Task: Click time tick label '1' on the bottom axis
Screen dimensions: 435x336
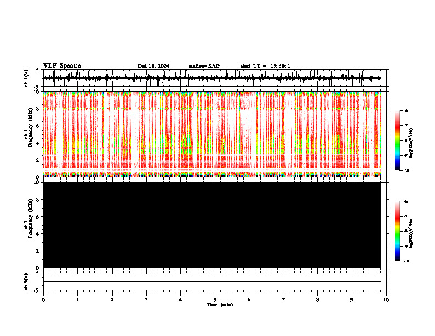Action: [x=78, y=300]
